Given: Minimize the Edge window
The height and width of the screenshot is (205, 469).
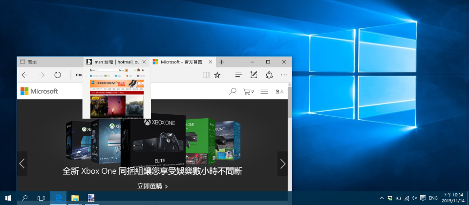Looking at the screenshot, I should (253, 62).
